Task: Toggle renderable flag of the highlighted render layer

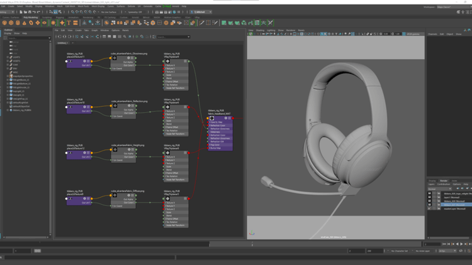Action: [x=430, y=205]
